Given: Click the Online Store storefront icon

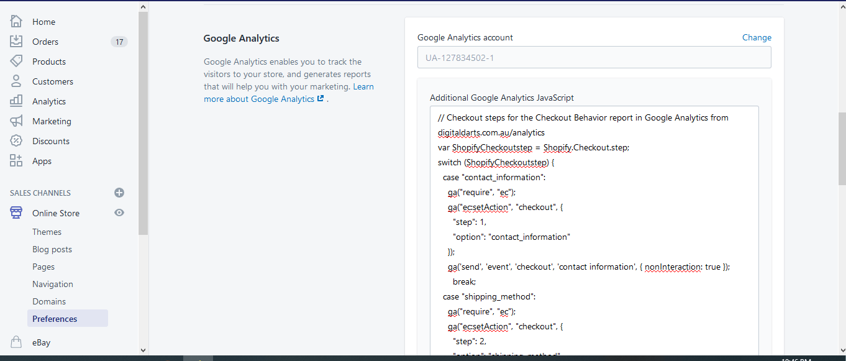Looking at the screenshot, I should click(x=16, y=212).
